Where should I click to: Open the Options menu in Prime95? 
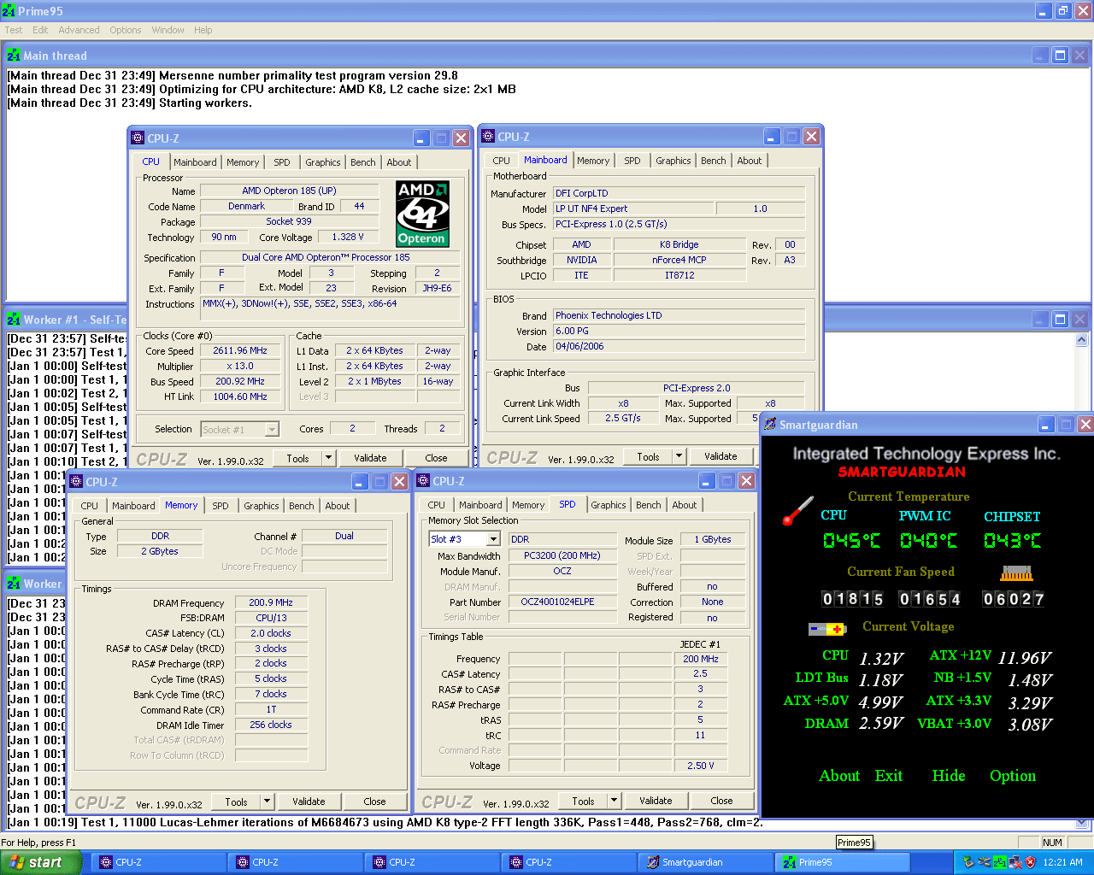coord(126,30)
